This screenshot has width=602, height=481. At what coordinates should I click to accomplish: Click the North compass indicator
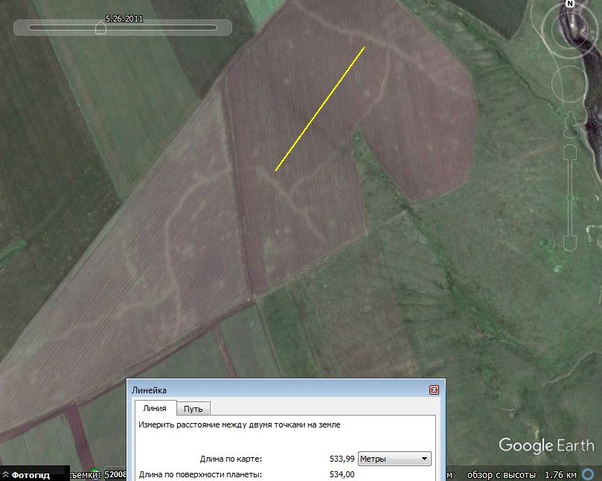[571, 4]
